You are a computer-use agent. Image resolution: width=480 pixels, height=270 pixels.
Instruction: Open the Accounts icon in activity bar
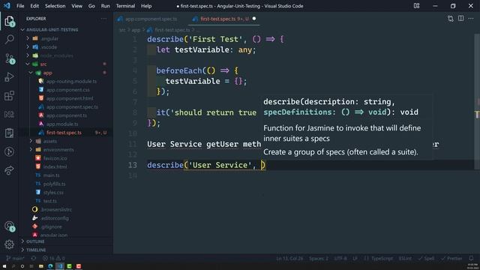tap(10, 226)
